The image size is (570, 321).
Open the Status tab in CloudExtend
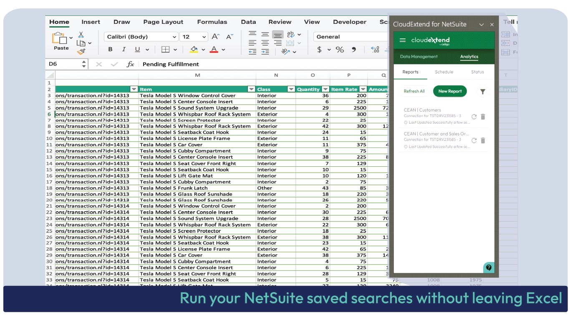pos(477,72)
